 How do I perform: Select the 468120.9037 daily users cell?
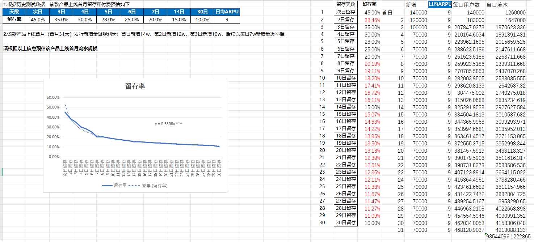469,230
